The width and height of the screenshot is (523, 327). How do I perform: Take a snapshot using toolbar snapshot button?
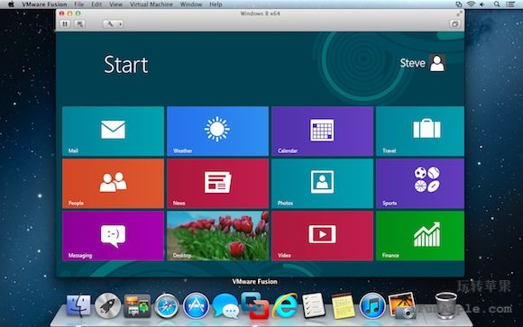79,24
